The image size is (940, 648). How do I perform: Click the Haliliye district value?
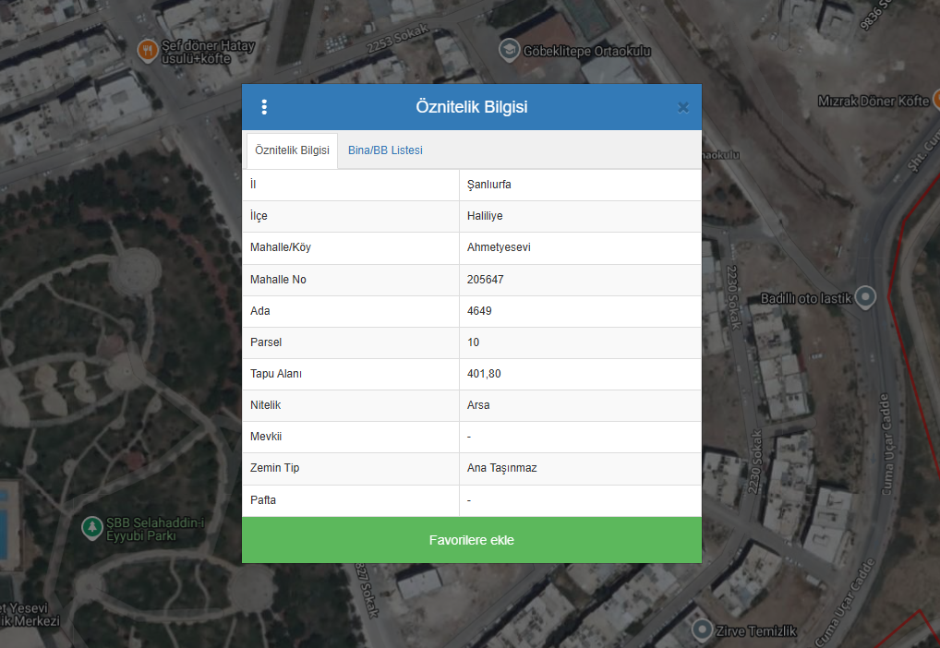tap(485, 216)
